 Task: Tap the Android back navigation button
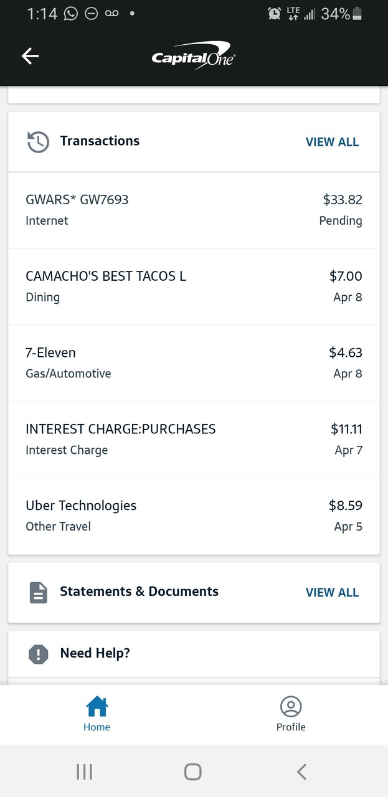[301, 772]
